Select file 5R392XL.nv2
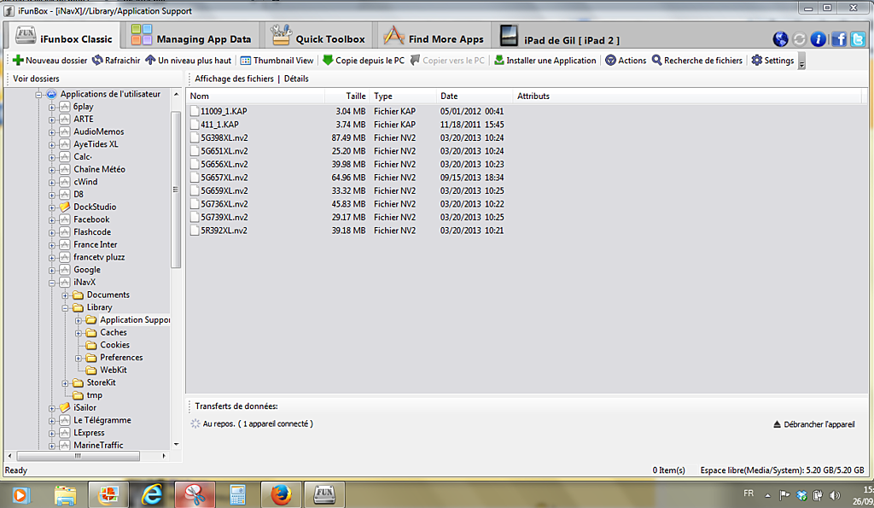This screenshot has width=874, height=508. click(224, 231)
